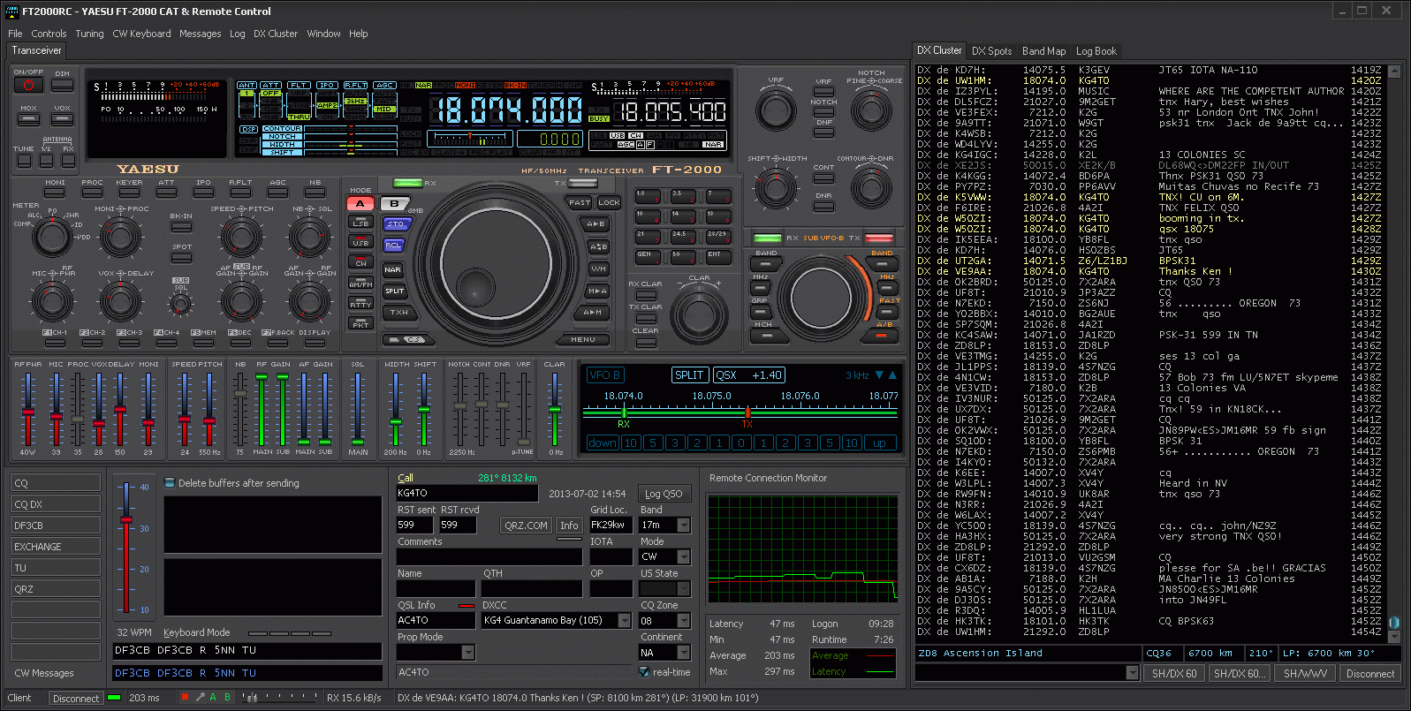Click the Comments input field
The height and width of the screenshot is (711, 1411).
[489, 557]
